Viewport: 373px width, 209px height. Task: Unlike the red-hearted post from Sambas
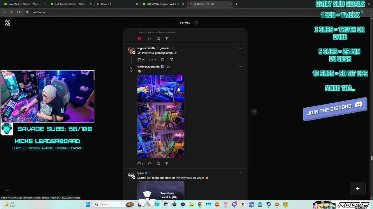click(x=139, y=39)
